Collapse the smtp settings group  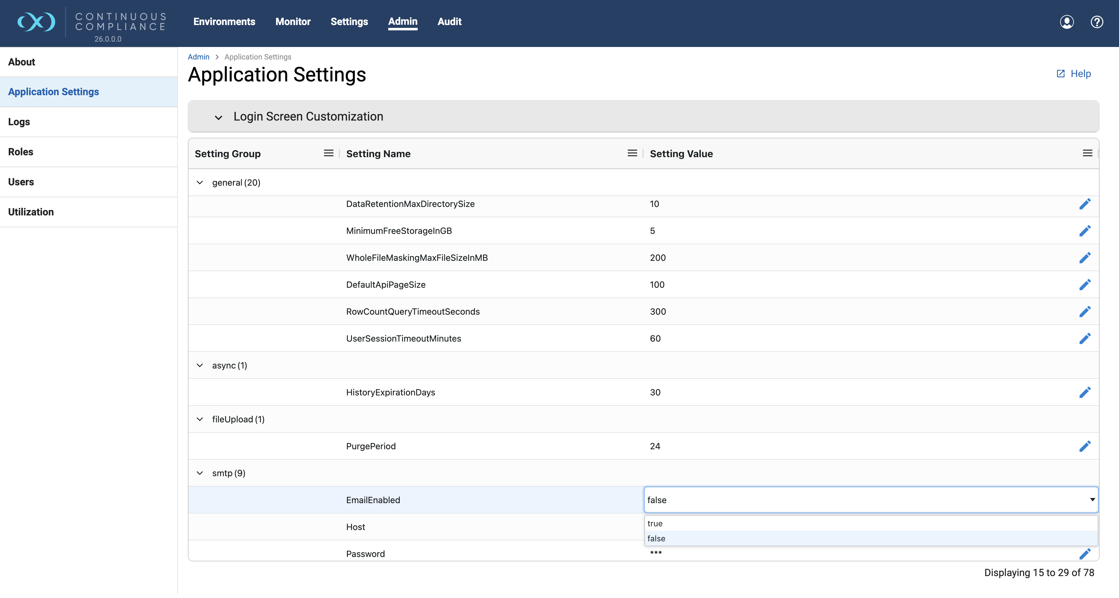point(200,473)
